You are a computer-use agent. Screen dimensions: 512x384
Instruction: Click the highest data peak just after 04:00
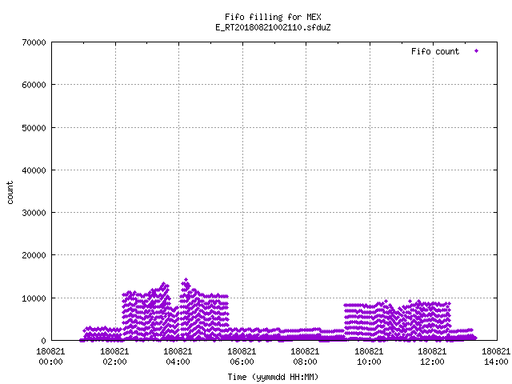[186, 280]
